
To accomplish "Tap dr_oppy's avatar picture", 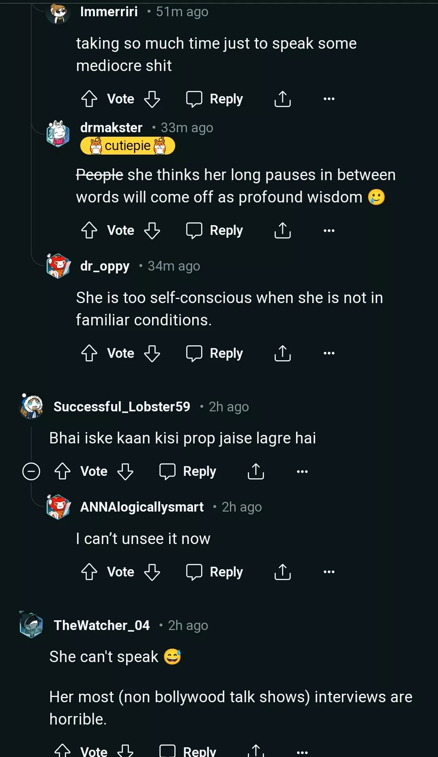I will pyautogui.click(x=58, y=266).
